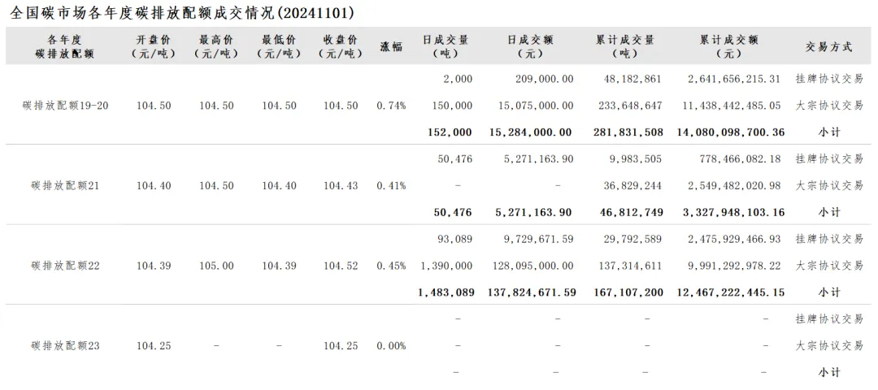Click the table title dated 20241101
The width and height of the screenshot is (878, 390).
point(183,14)
